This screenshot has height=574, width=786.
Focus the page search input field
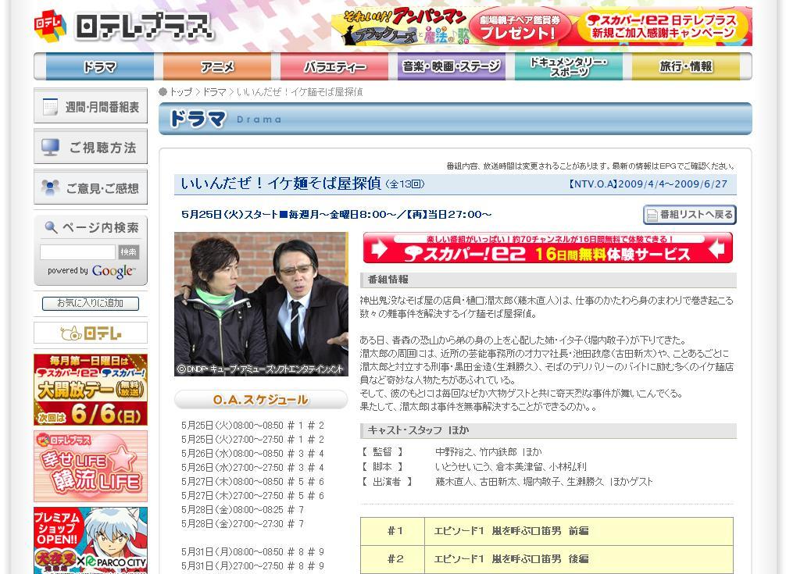(x=77, y=252)
